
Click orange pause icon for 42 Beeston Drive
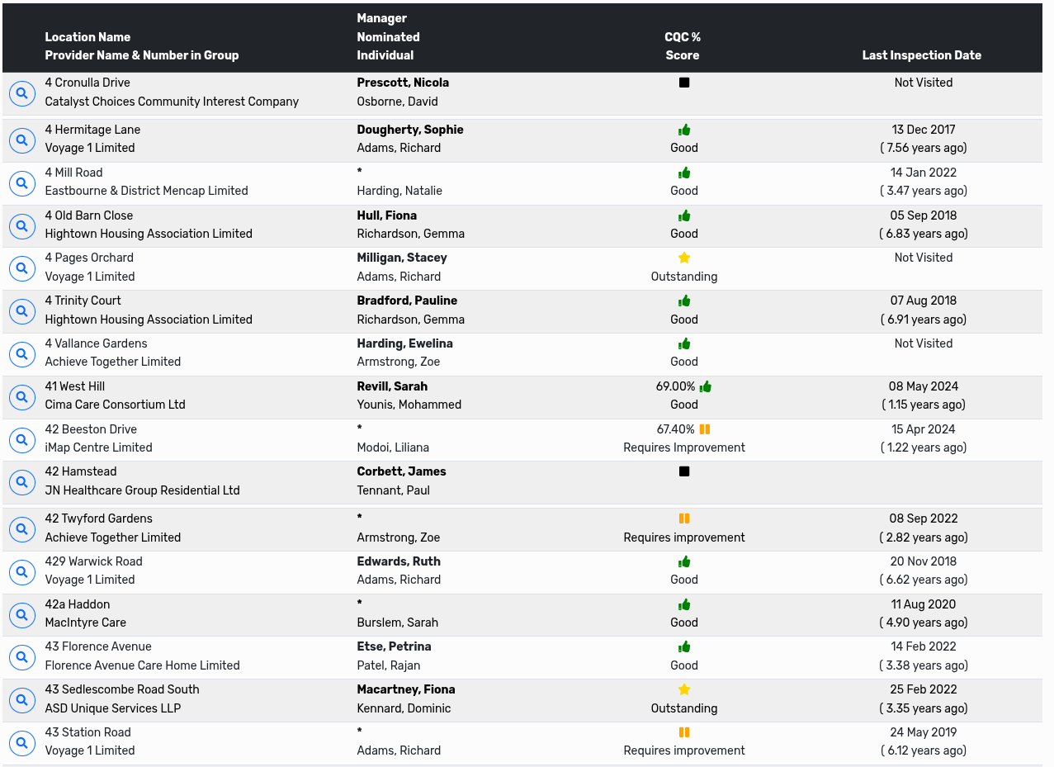704,429
